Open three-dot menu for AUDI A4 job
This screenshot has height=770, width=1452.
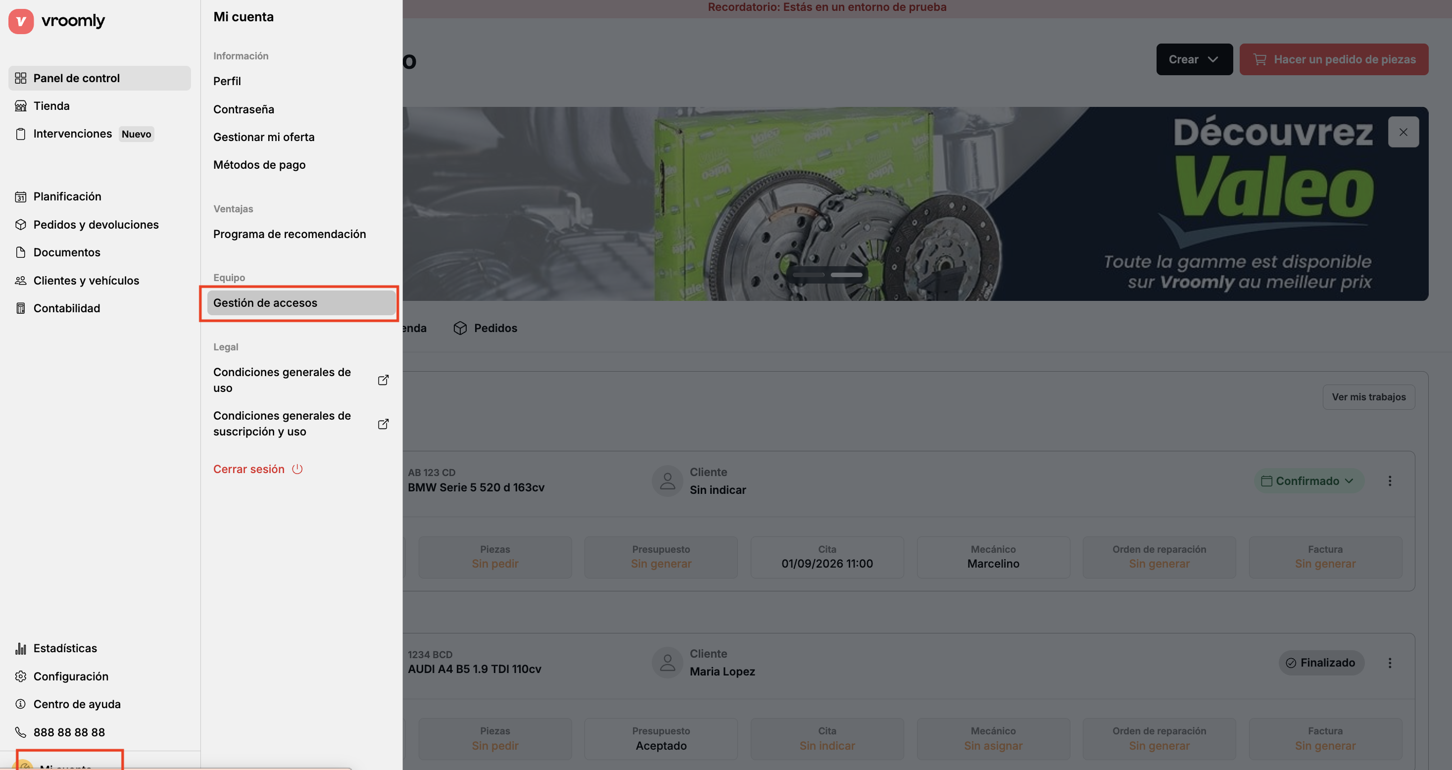tap(1390, 663)
